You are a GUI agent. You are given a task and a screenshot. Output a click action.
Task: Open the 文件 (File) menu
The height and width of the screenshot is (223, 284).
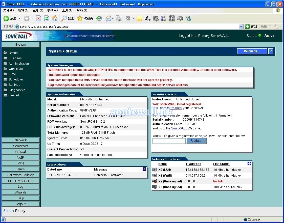9,10
